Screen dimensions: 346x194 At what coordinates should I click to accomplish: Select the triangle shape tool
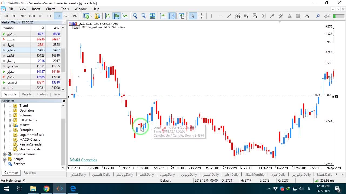pyautogui.click(x=290, y=16)
